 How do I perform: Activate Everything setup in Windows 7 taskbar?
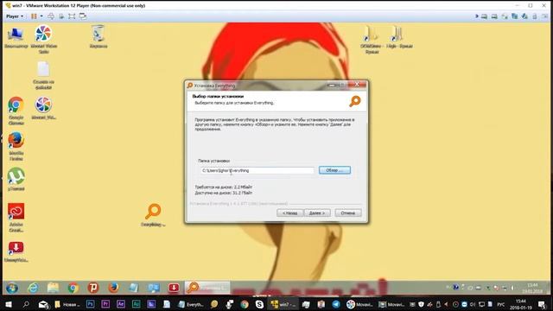tap(207, 288)
